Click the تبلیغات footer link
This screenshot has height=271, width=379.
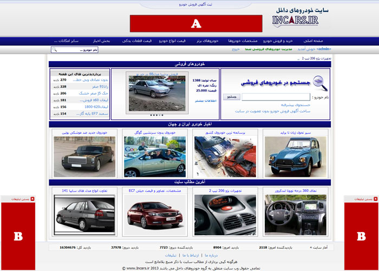coord(171,255)
